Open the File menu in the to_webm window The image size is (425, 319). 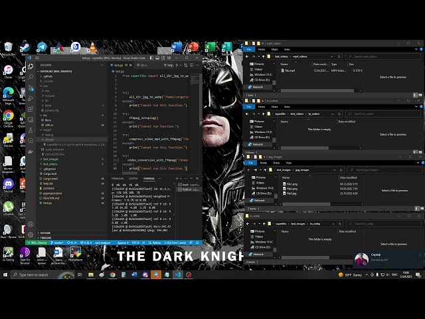249,106
